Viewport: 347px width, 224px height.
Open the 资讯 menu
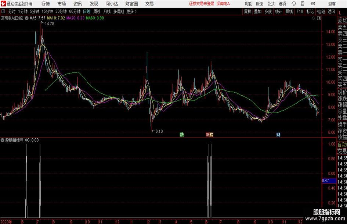pyautogui.click(x=78, y=4)
